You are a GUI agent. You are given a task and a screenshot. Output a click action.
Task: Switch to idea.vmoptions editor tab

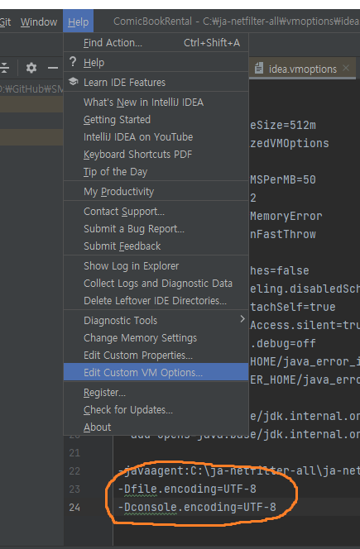click(x=302, y=69)
